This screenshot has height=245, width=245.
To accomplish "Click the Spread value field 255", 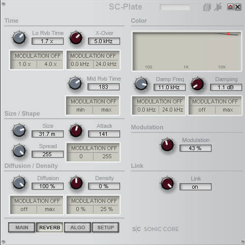I will click(x=48, y=154).
